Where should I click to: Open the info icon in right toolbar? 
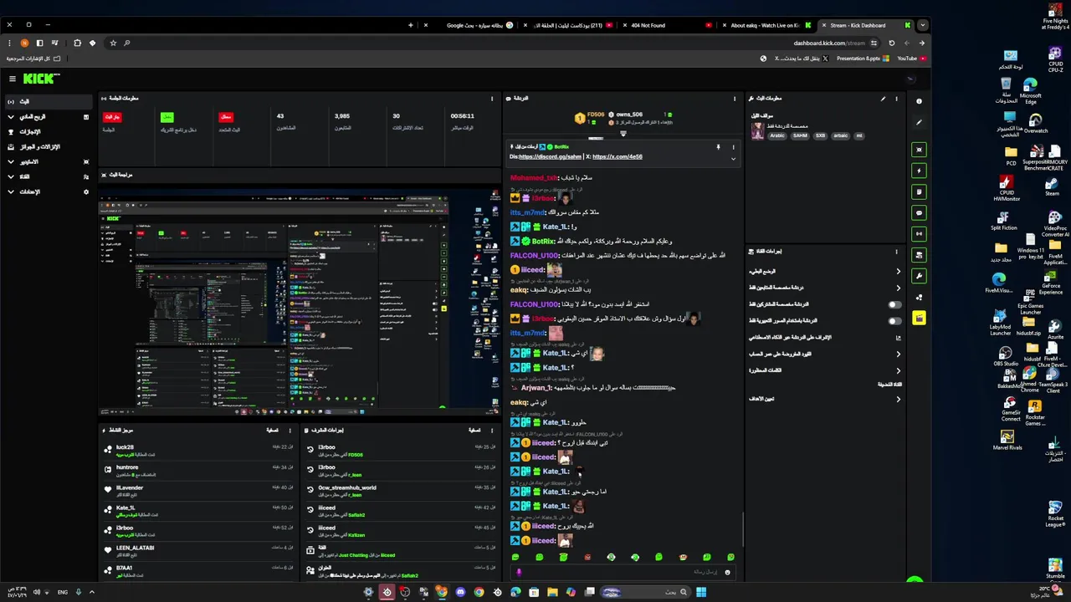point(919,101)
